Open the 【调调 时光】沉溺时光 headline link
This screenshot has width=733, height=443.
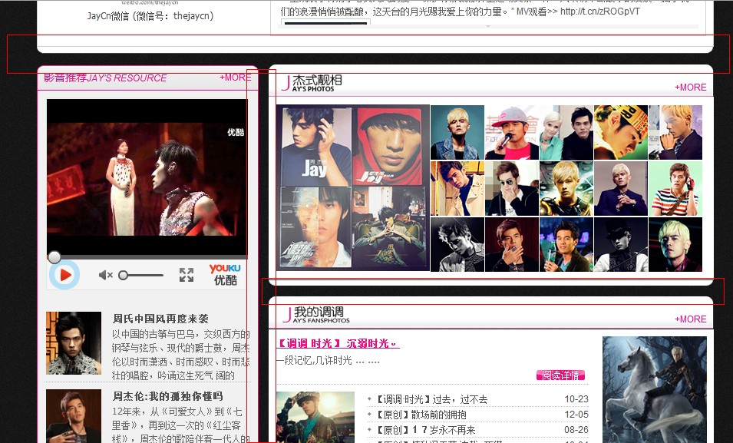pyautogui.click(x=338, y=343)
